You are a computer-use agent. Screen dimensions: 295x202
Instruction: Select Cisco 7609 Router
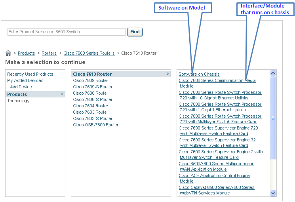[91, 80]
